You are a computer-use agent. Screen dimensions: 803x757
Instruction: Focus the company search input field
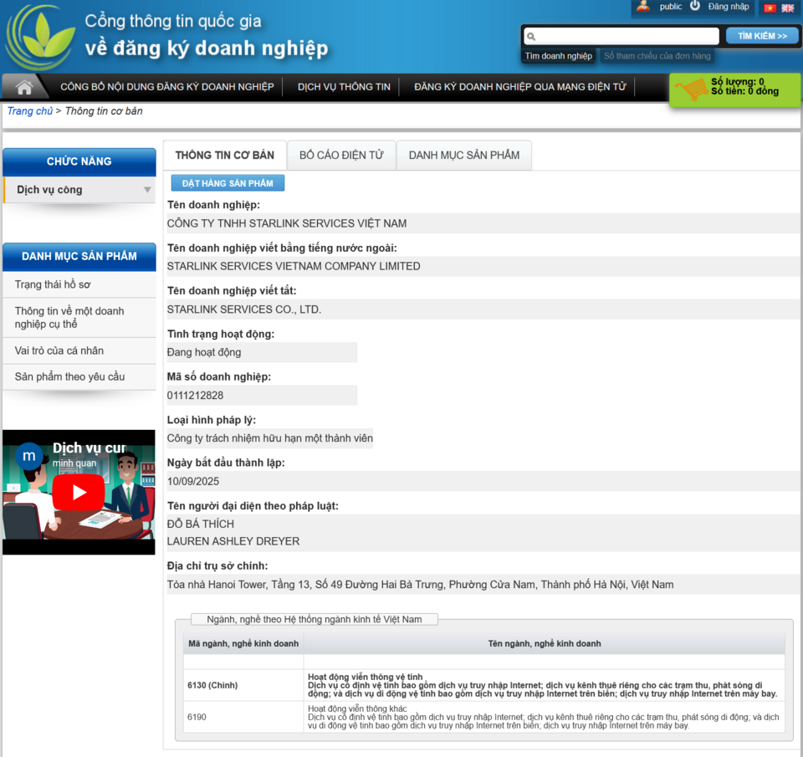621,36
